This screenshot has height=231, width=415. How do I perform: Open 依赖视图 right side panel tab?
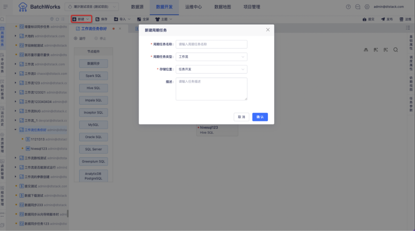pyautogui.click(x=411, y=84)
